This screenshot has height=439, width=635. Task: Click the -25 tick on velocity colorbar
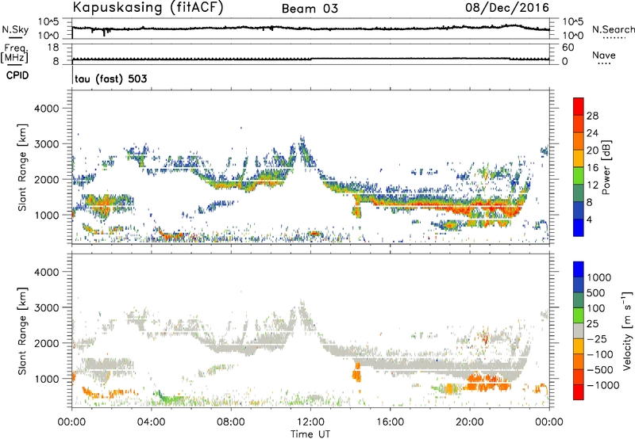pyautogui.click(x=597, y=338)
